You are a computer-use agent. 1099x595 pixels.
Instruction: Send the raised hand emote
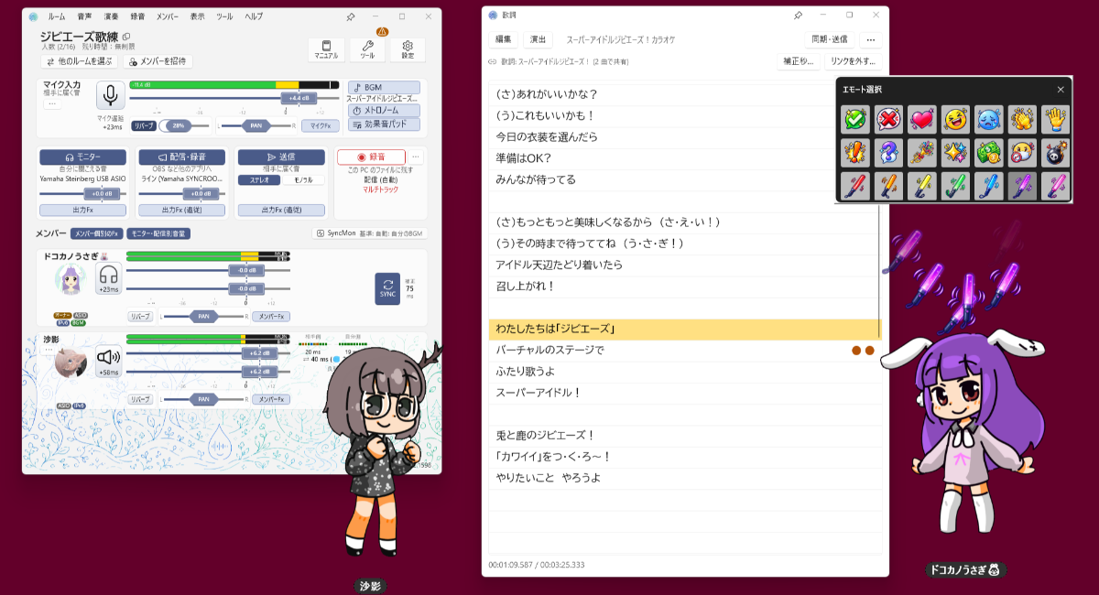1056,119
